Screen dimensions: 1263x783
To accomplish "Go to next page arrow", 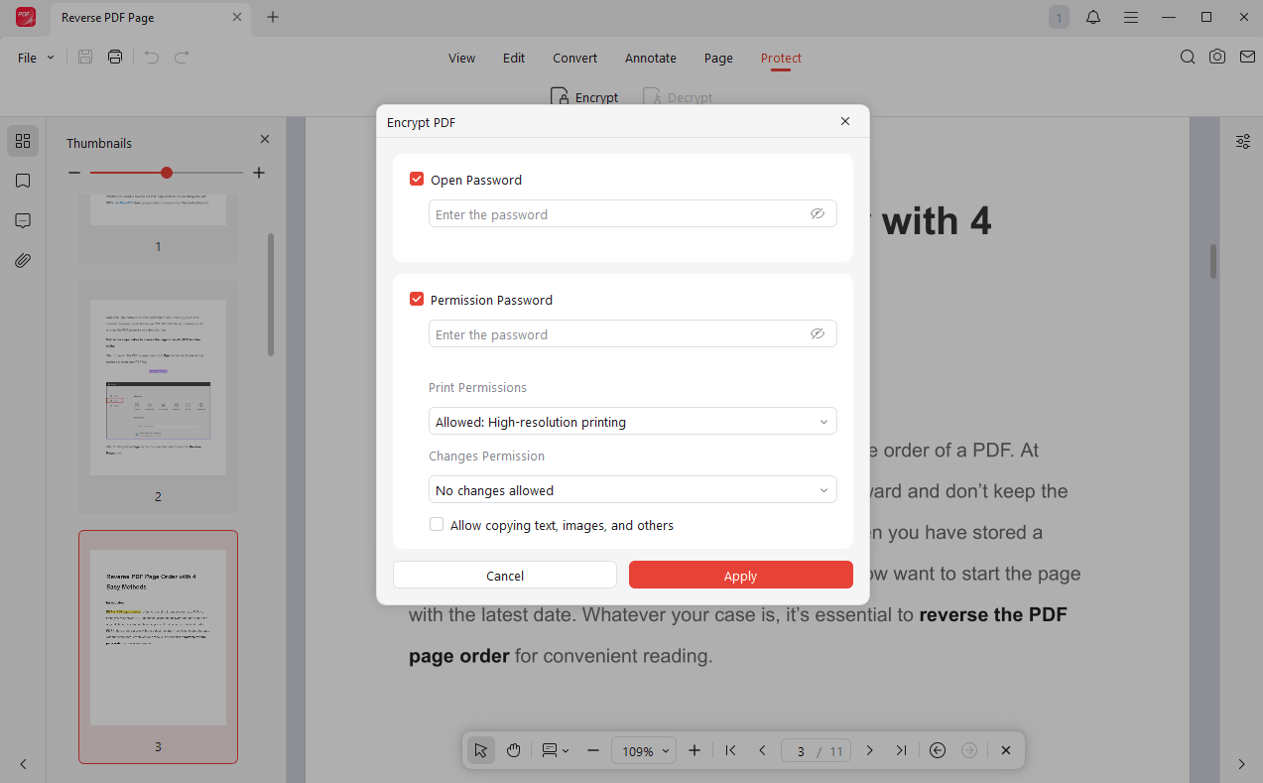I will 869,750.
